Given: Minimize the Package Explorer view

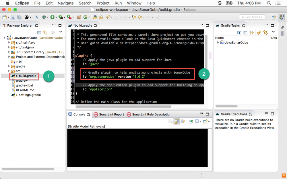Looking at the screenshot, I should tap(54, 25).
